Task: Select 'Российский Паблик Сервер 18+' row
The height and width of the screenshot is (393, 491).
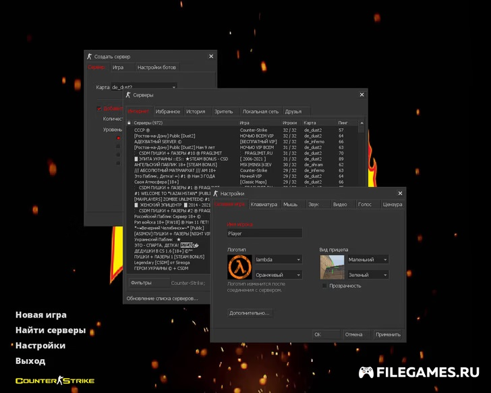Action: pos(169,217)
